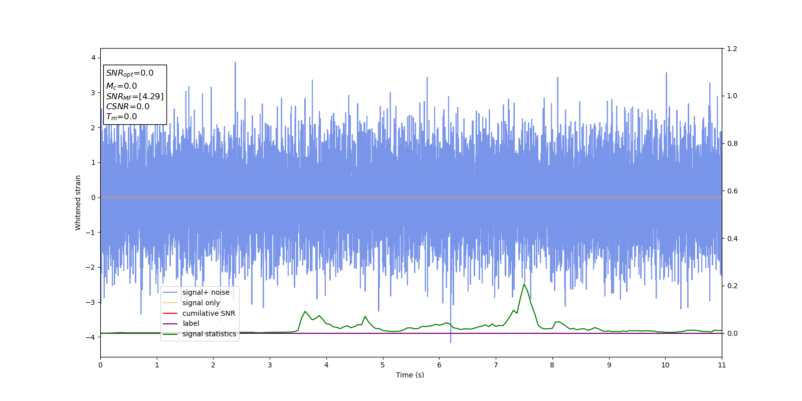Click the tallest blue noise spike near 2.4 s

[235, 63]
